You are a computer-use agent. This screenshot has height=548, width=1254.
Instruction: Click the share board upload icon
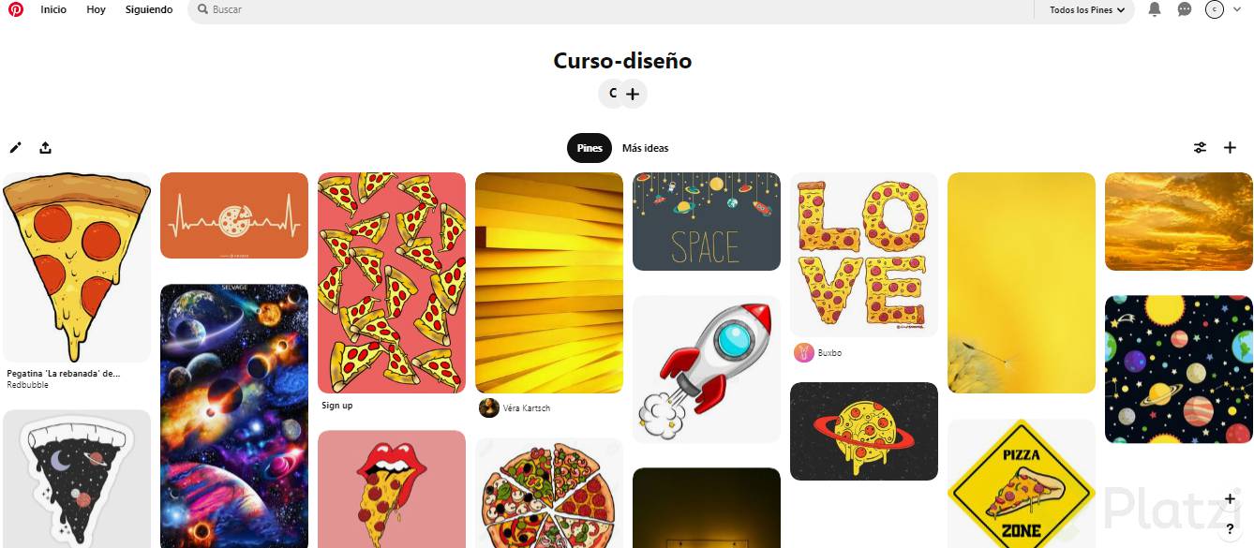click(45, 147)
